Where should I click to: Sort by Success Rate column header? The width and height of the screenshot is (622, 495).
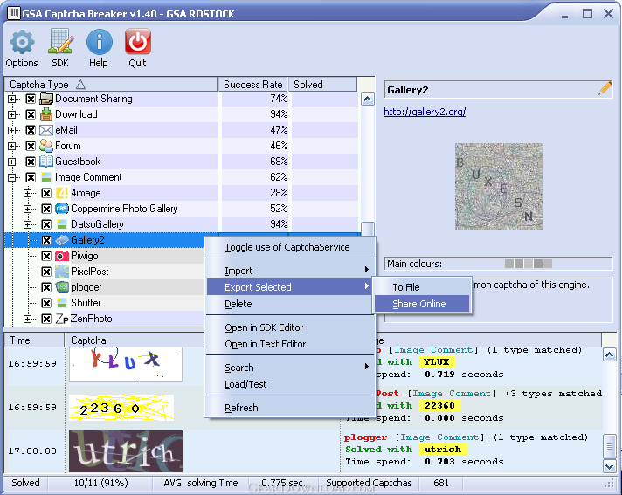click(253, 85)
